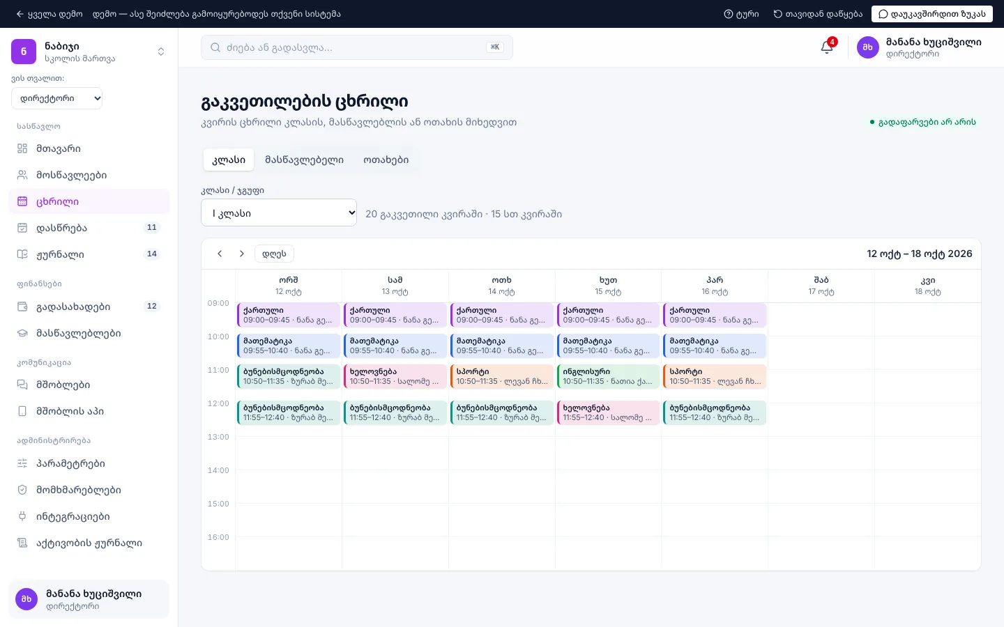
Task: Click თავიდან დაწყება restart link
Action: 818,14
